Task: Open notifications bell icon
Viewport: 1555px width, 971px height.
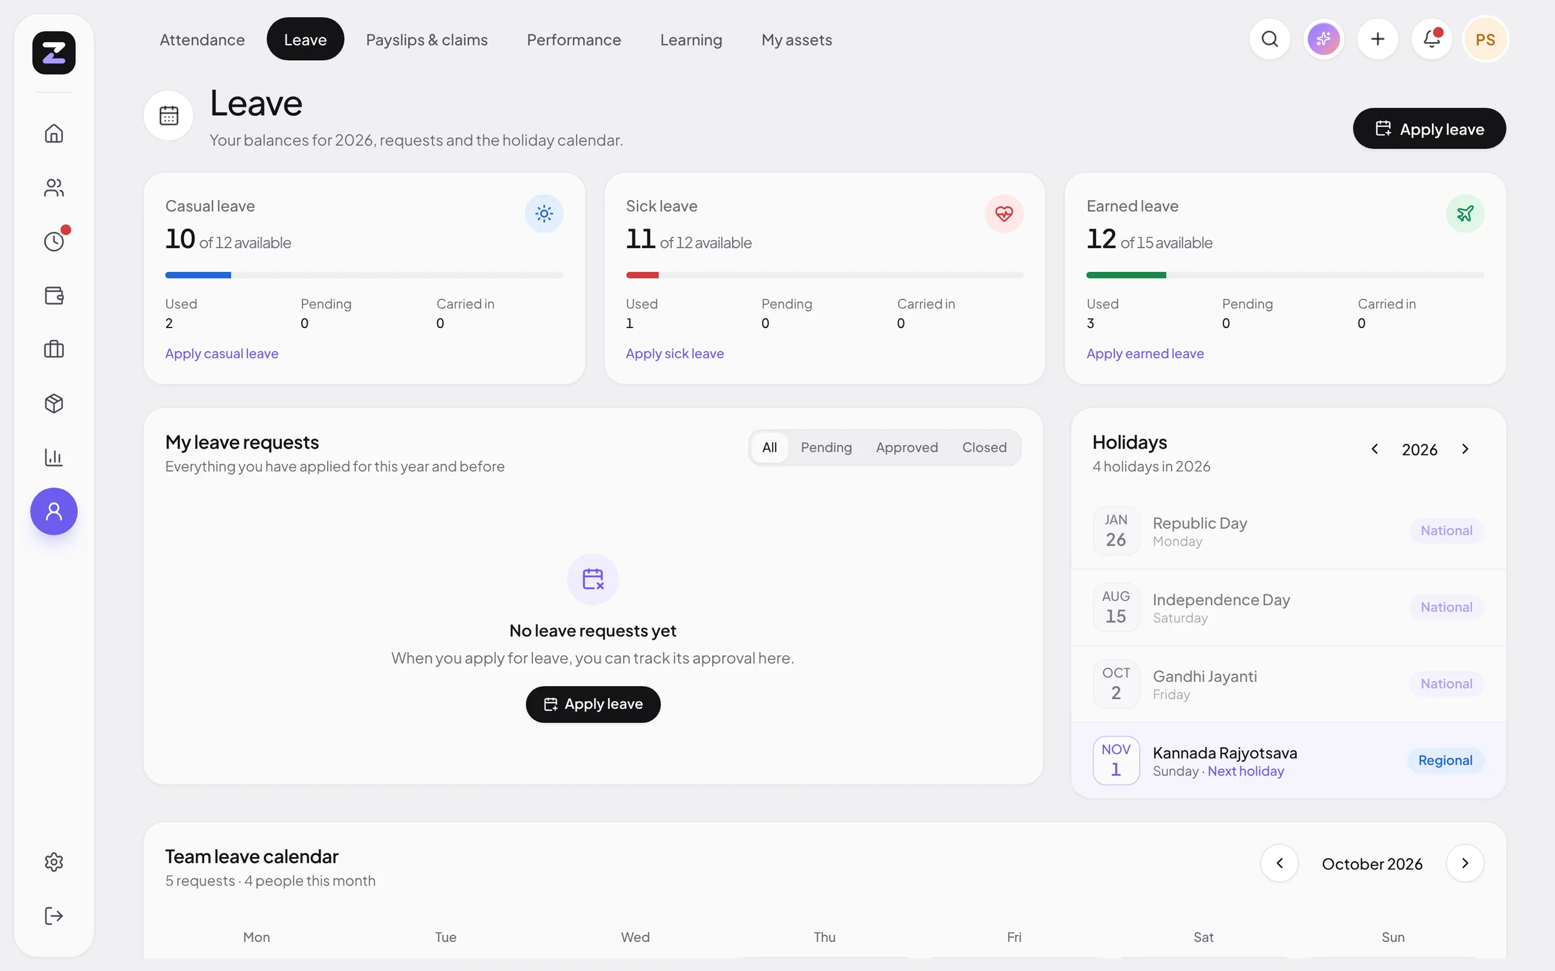Action: pos(1432,39)
